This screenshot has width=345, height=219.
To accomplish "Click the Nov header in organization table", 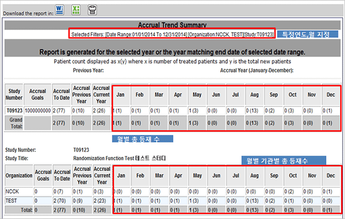I will (x=312, y=175).
